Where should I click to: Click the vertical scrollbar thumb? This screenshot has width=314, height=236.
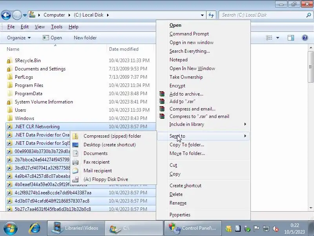(x=310, y=66)
